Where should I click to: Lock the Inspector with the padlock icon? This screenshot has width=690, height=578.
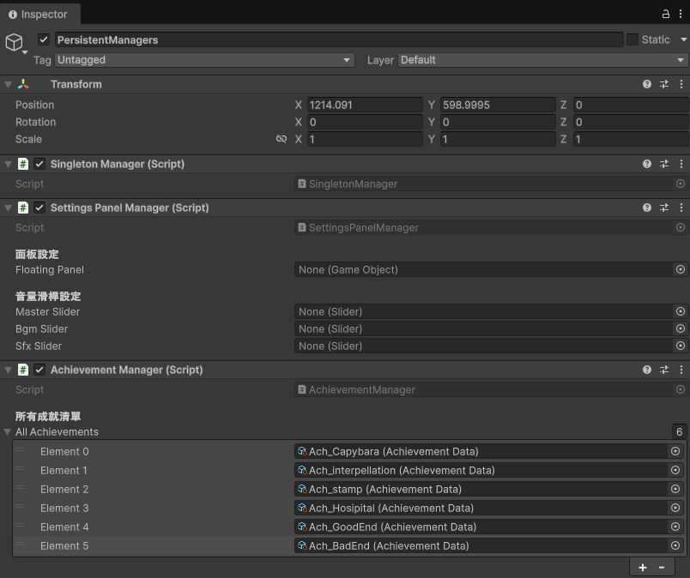tap(666, 14)
